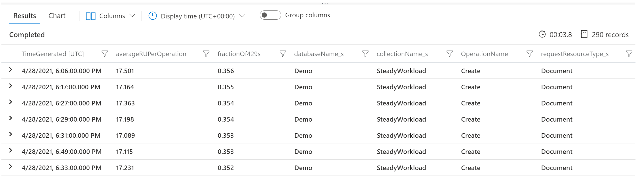The height and width of the screenshot is (176, 636).
Task: Filter the averageRUPerOperation column
Action: (206, 54)
